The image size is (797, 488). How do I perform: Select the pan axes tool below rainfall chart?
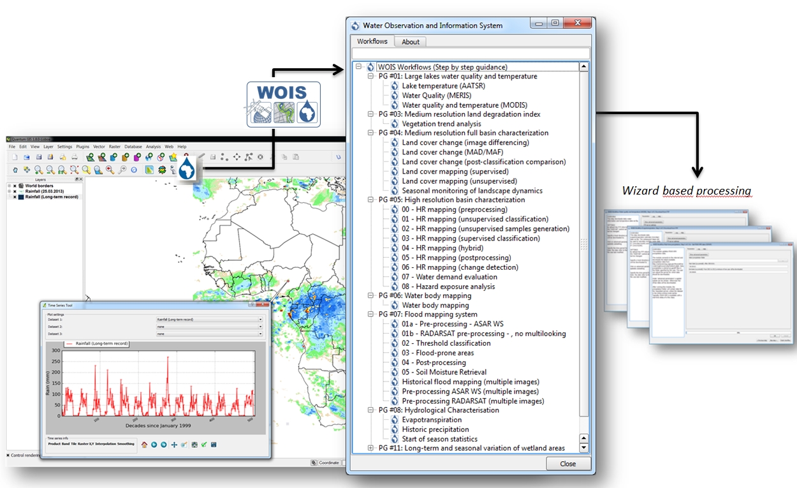[x=173, y=445]
